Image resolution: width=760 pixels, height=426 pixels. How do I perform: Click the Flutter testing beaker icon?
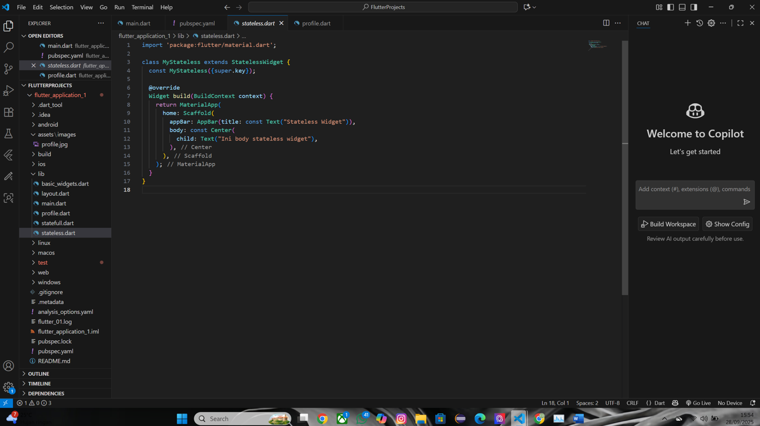click(x=8, y=134)
